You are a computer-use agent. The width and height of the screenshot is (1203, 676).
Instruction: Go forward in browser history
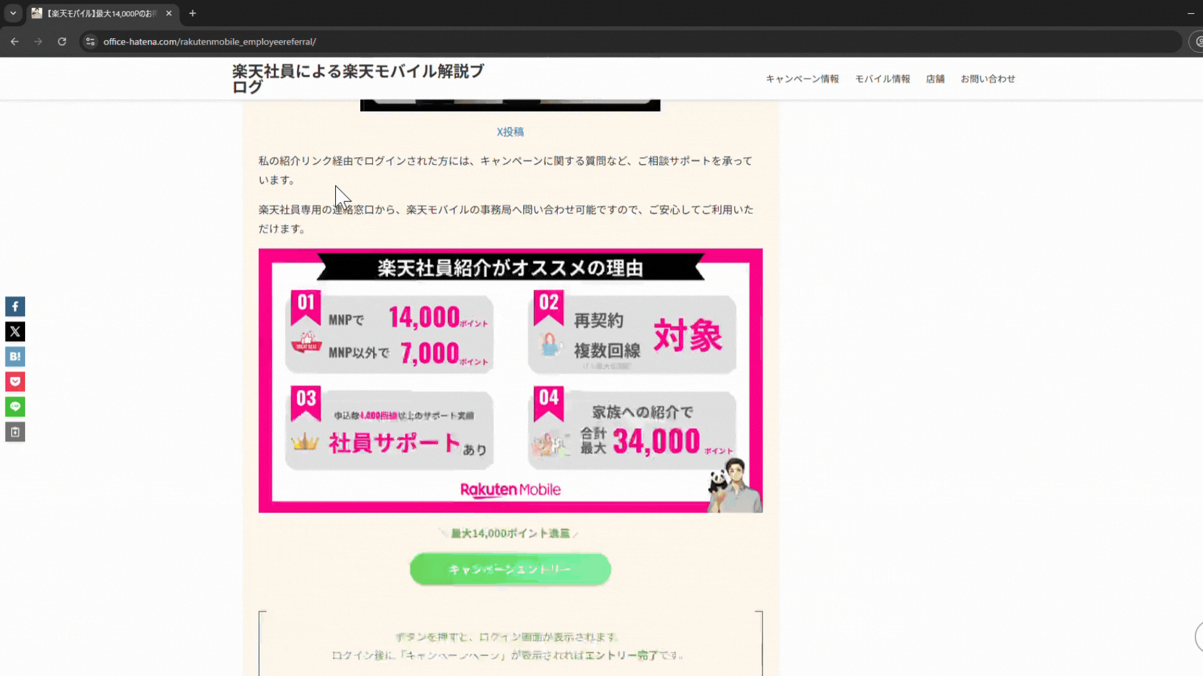tap(38, 41)
